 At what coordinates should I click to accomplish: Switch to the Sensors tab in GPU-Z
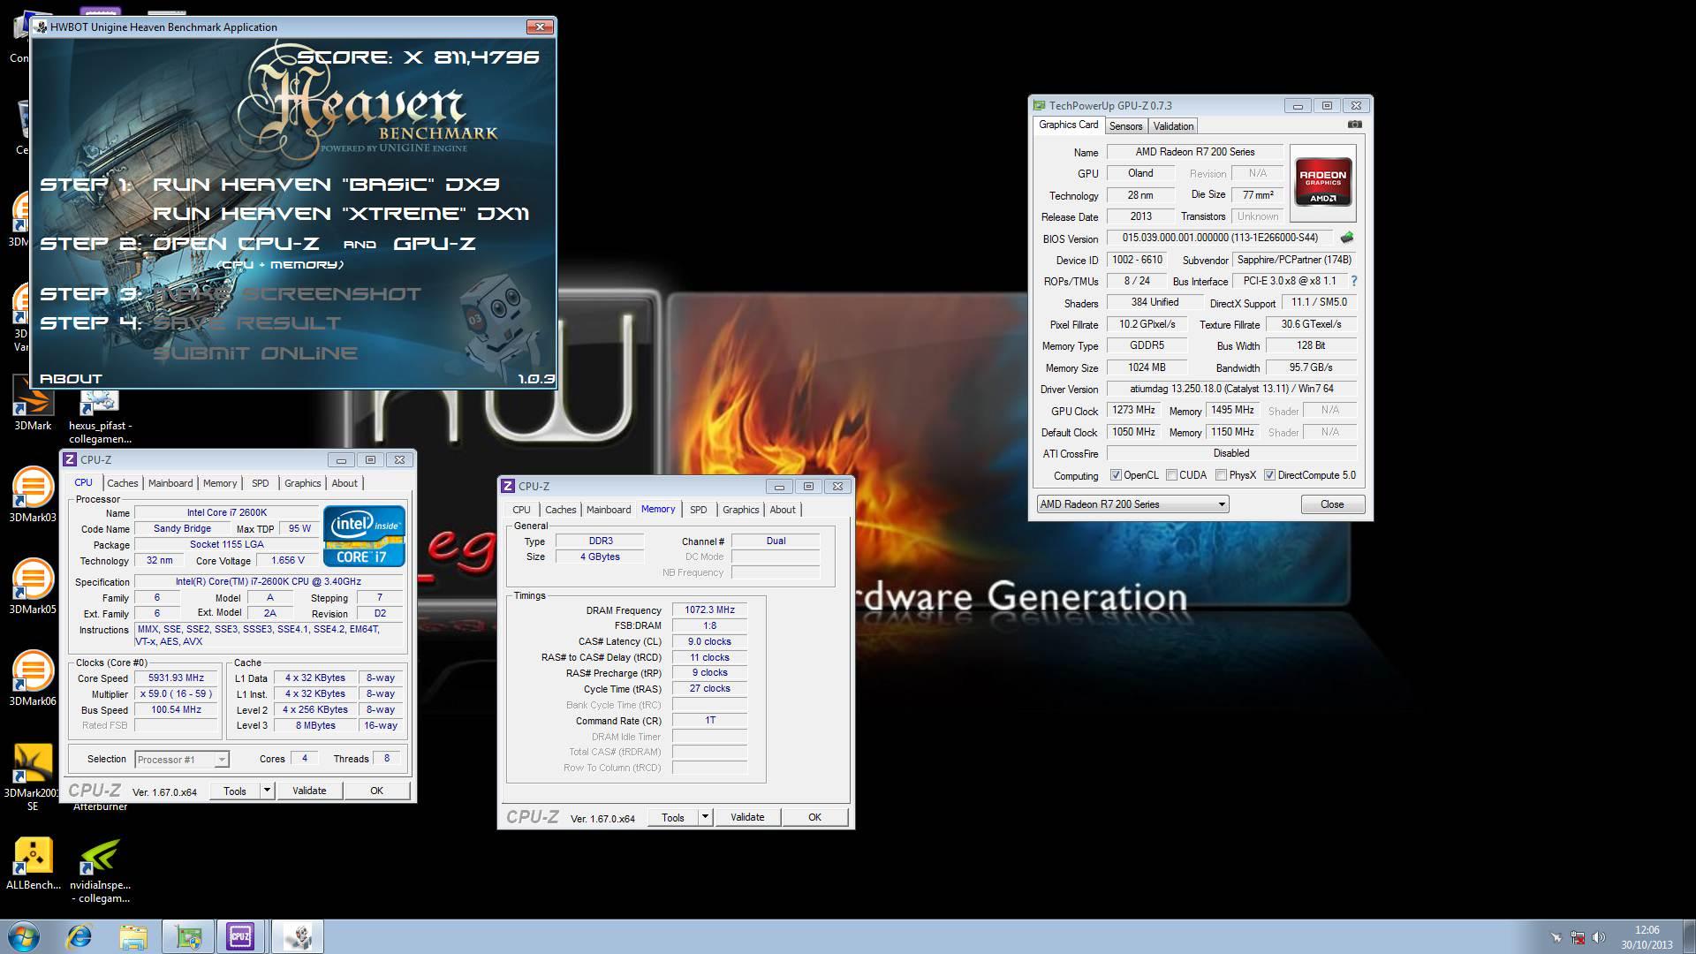pos(1125,126)
